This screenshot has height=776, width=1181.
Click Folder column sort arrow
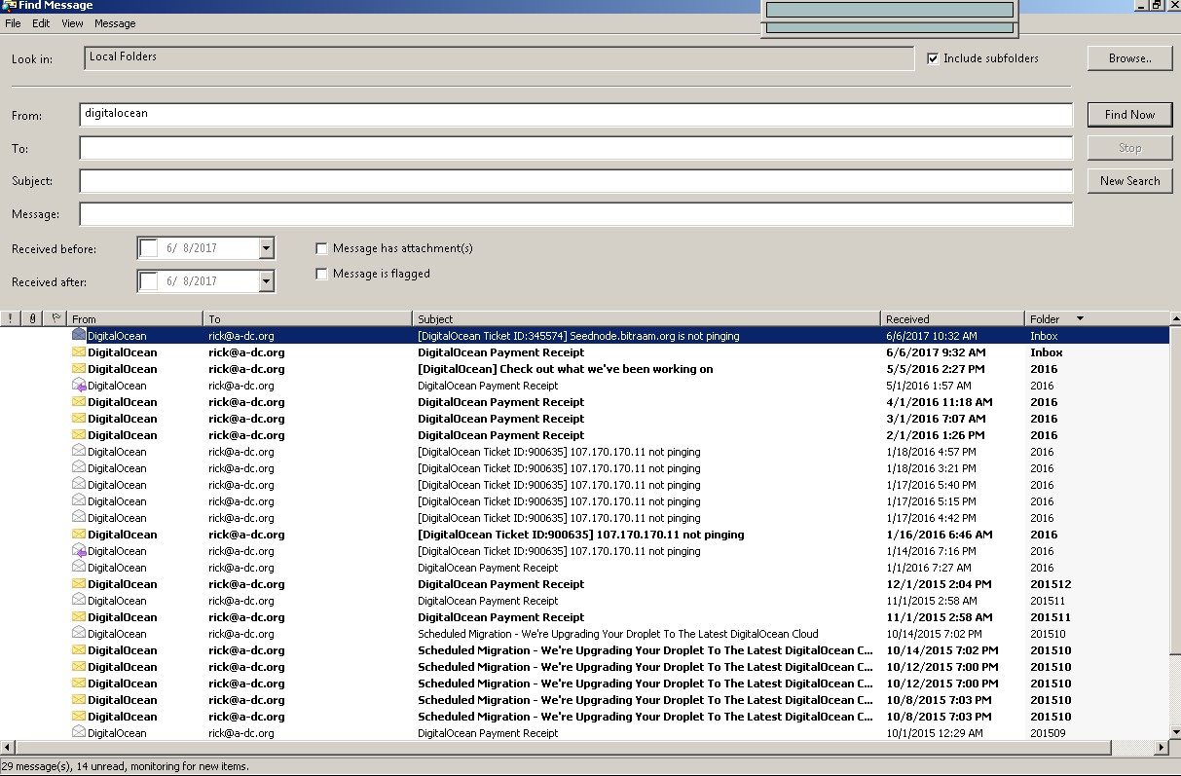point(1079,318)
